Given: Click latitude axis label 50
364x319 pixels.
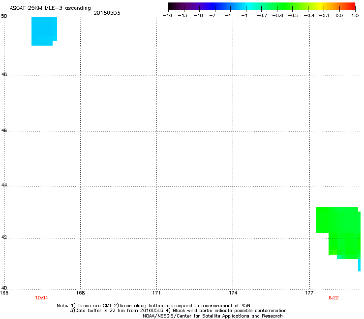Looking at the screenshot, I should 4,16.
